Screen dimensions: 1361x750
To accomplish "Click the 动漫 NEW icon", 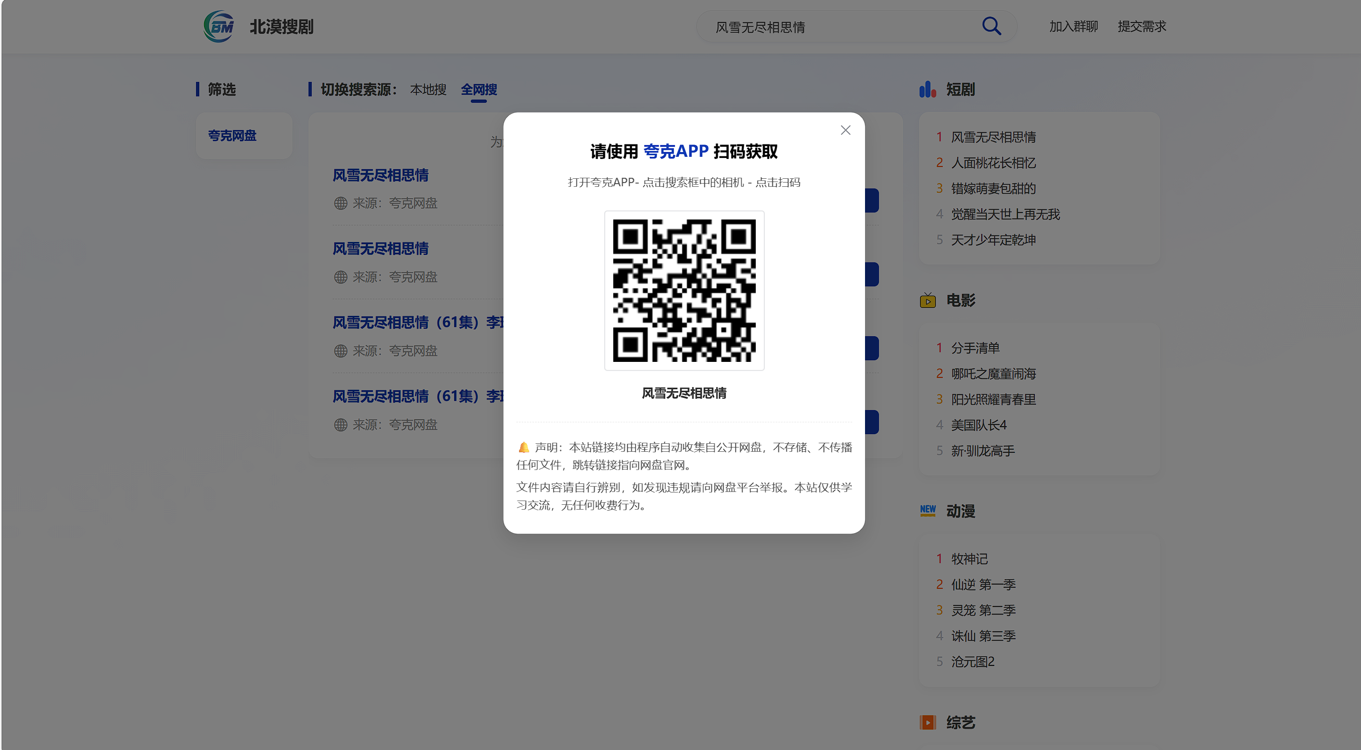I will [928, 510].
